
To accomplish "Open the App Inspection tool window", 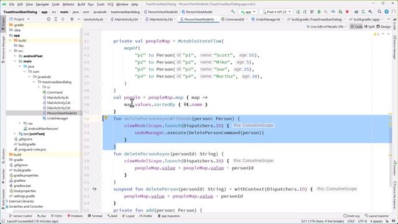I will pos(169,216).
